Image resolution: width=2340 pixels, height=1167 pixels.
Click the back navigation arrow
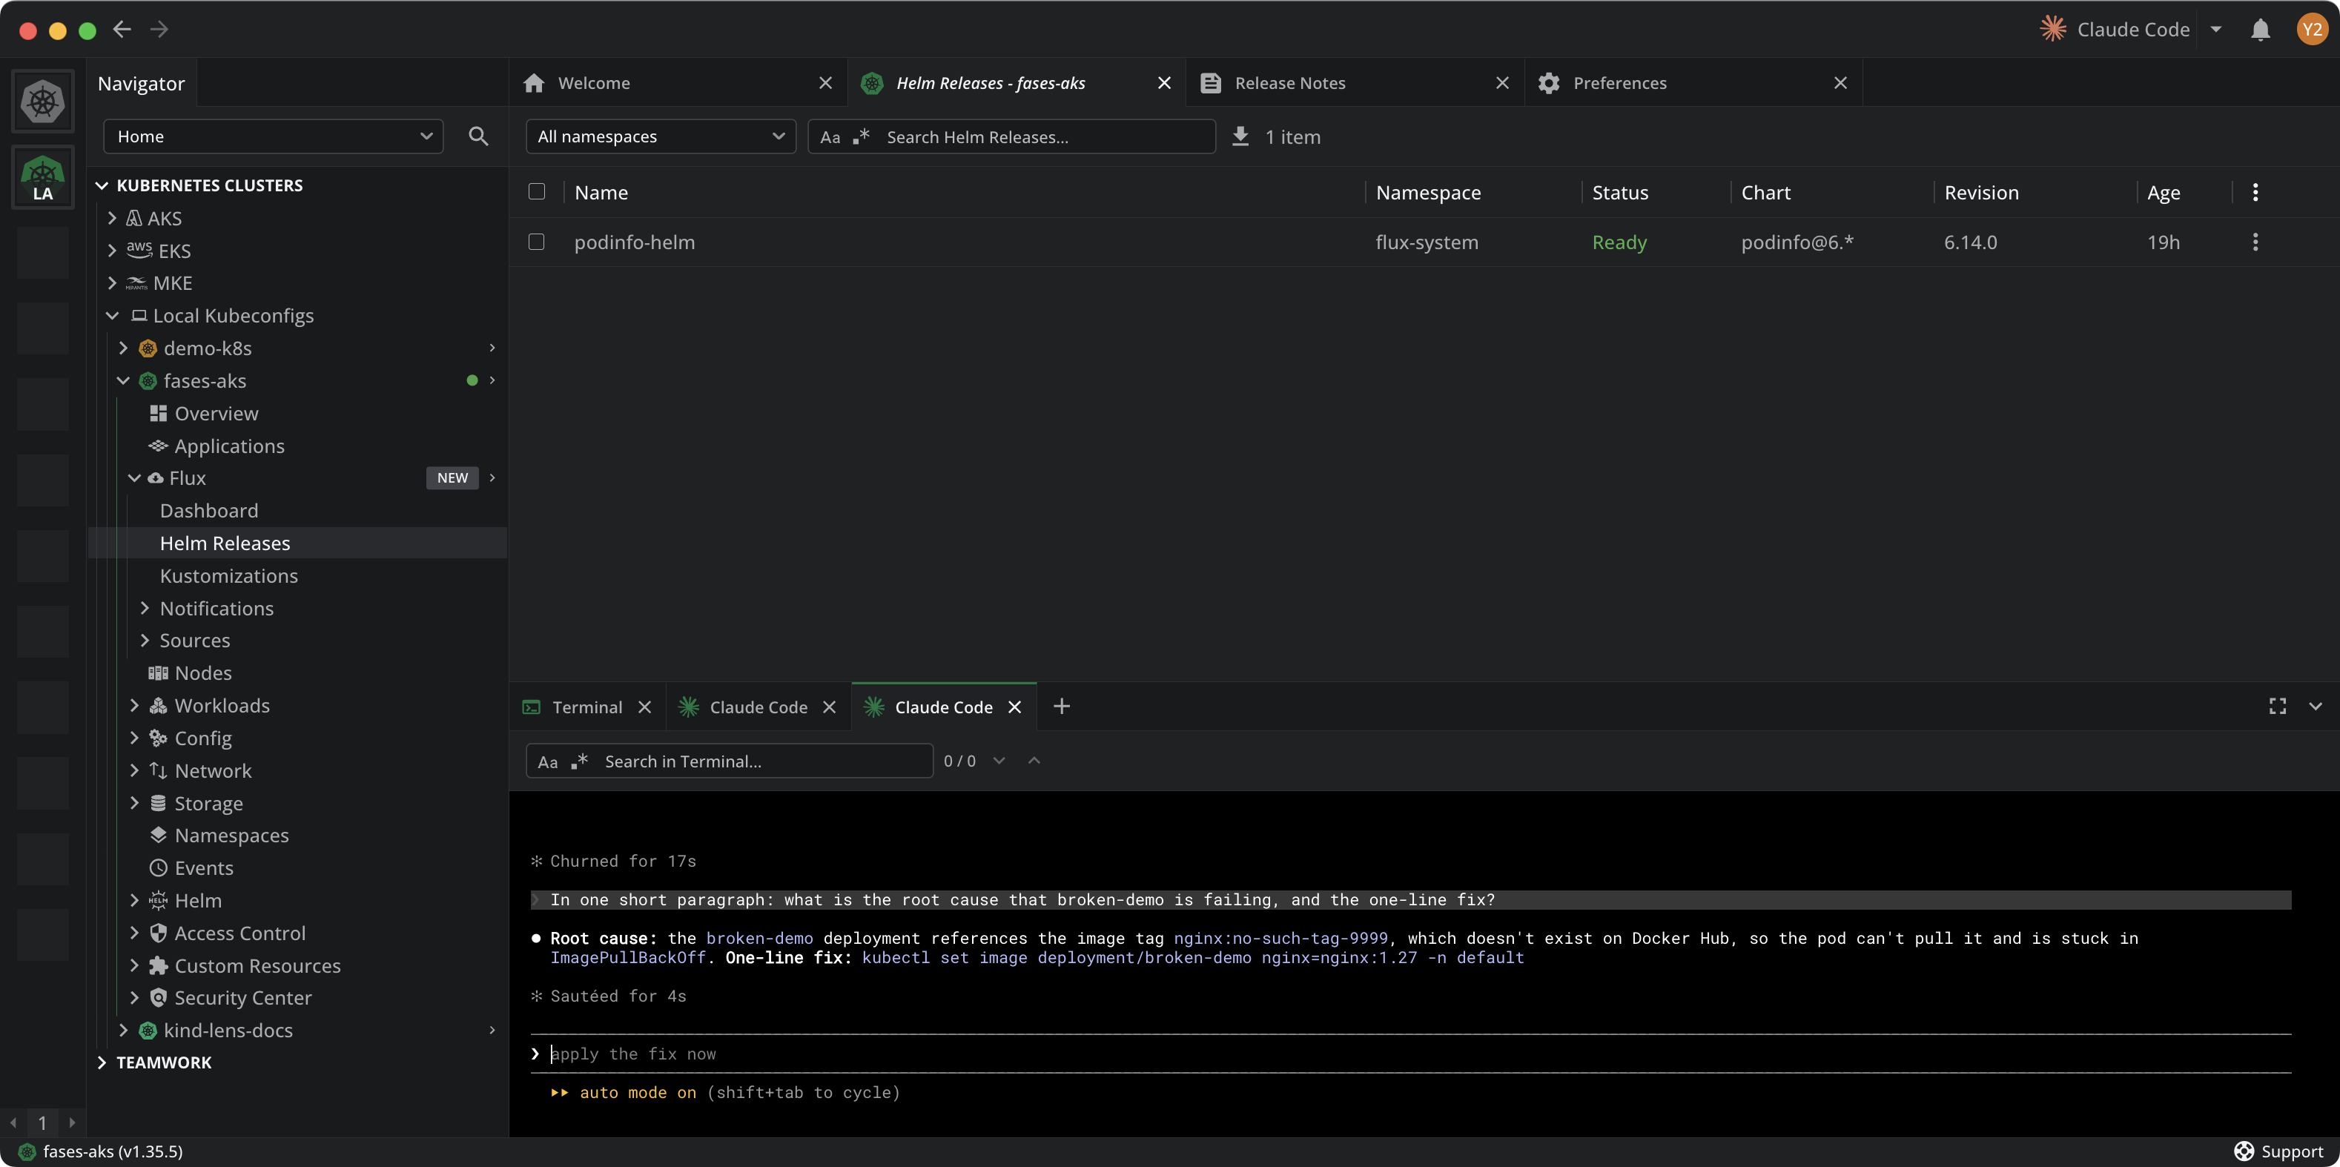click(x=122, y=30)
